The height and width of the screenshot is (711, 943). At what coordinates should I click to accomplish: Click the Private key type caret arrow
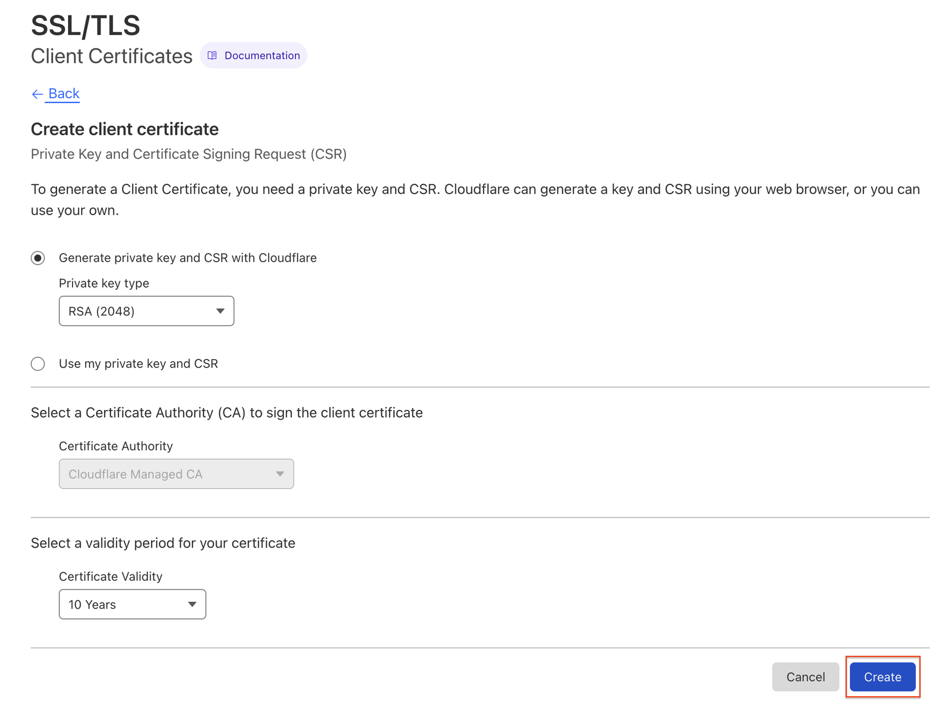point(220,311)
